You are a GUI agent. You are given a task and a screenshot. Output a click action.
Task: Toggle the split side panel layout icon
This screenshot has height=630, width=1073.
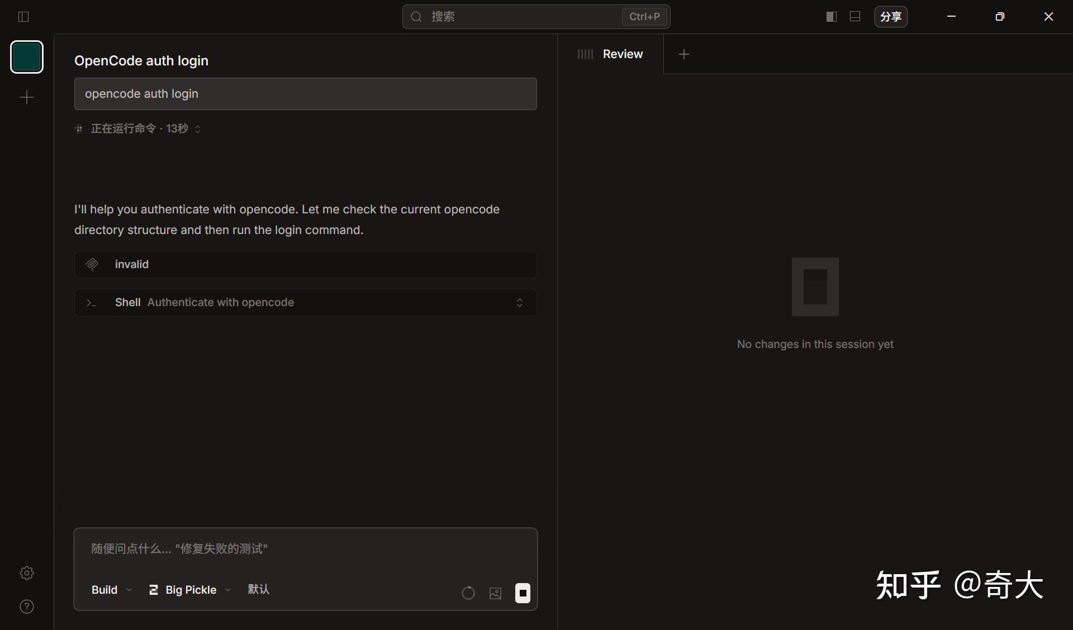point(831,17)
